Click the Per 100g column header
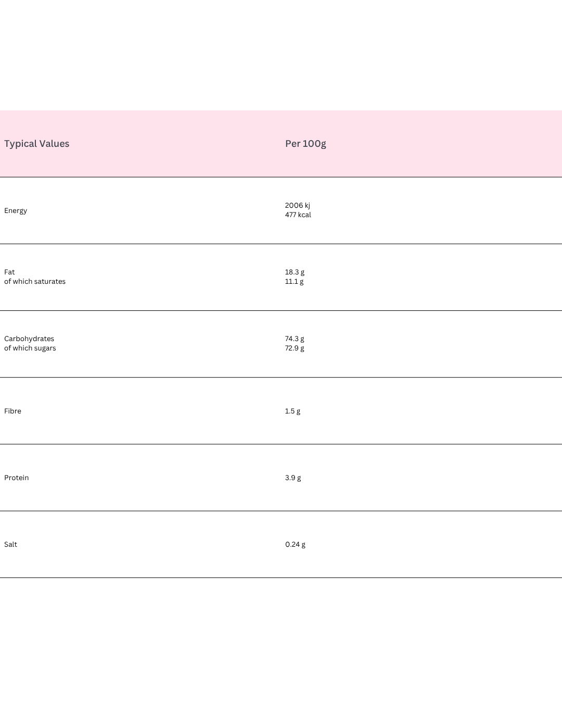The image size is (562, 703). tap(305, 144)
